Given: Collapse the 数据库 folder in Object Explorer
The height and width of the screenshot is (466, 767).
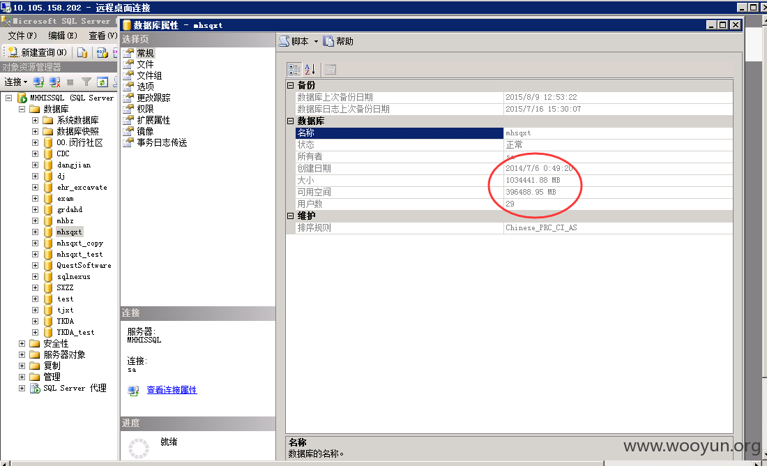Looking at the screenshot, I should click(x=22, y=109).
